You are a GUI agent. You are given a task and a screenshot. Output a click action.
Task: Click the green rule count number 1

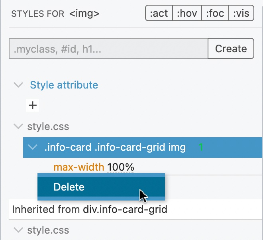[201, 147]
